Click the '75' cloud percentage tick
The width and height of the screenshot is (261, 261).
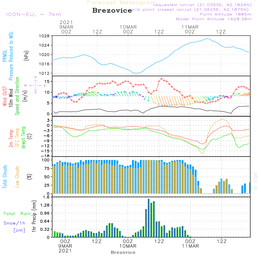47,168
